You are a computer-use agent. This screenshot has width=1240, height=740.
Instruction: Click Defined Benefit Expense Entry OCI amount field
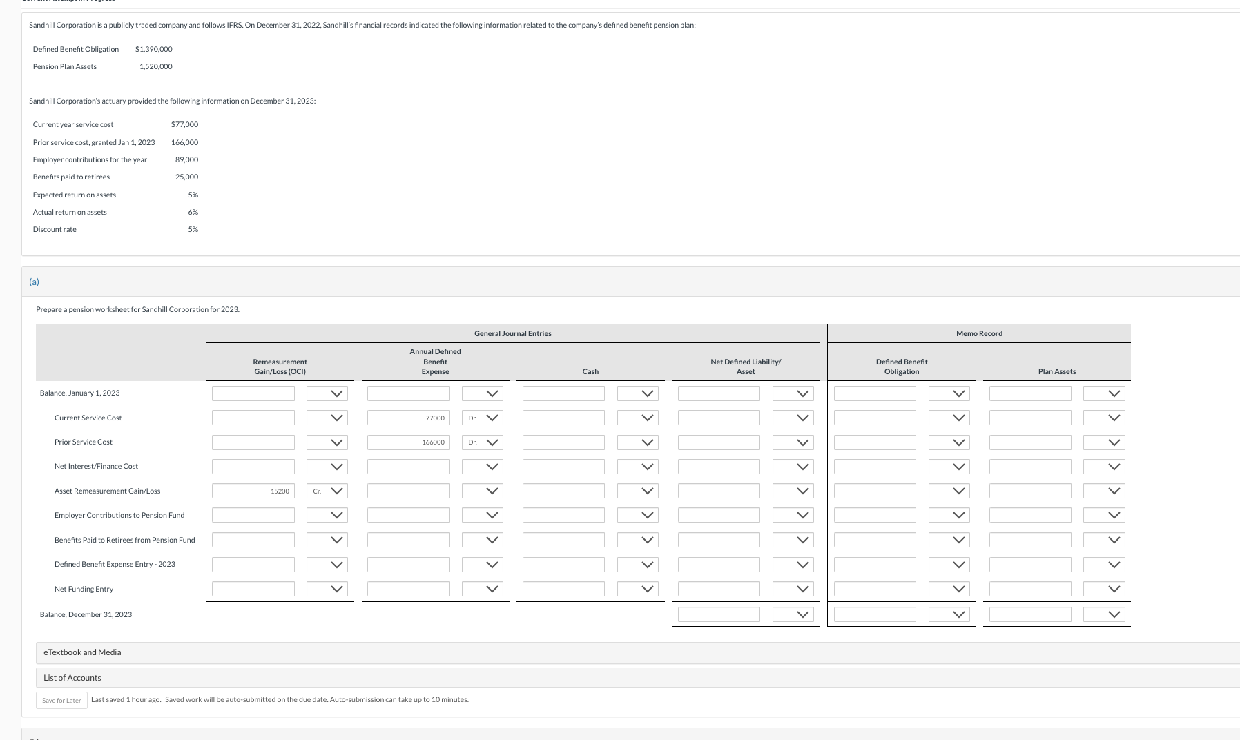tap(253, 565)
